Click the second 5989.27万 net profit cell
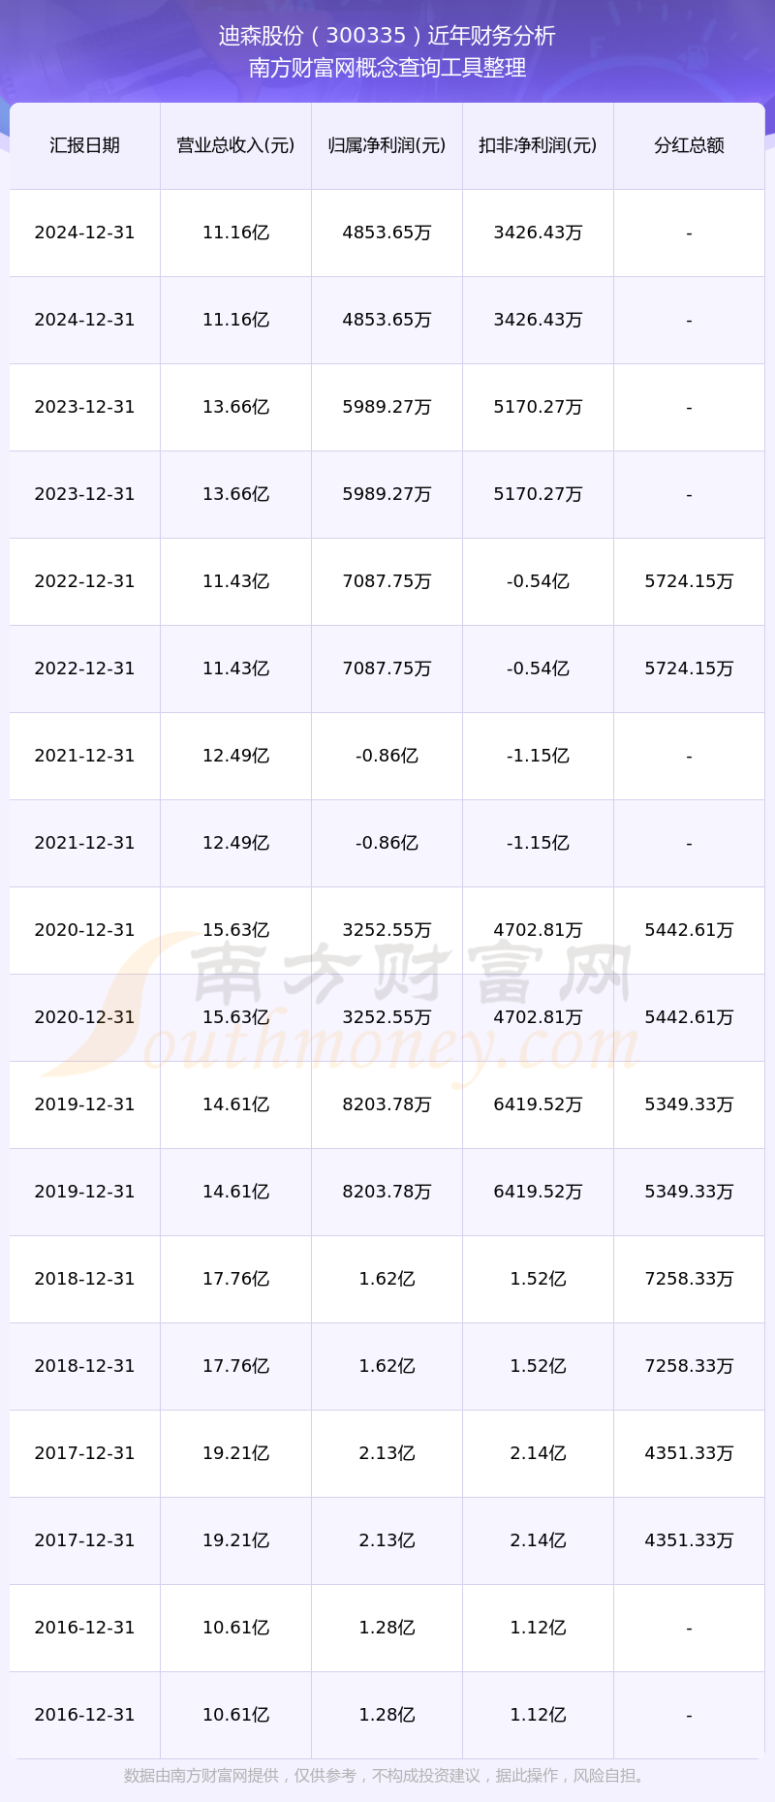 387,494
